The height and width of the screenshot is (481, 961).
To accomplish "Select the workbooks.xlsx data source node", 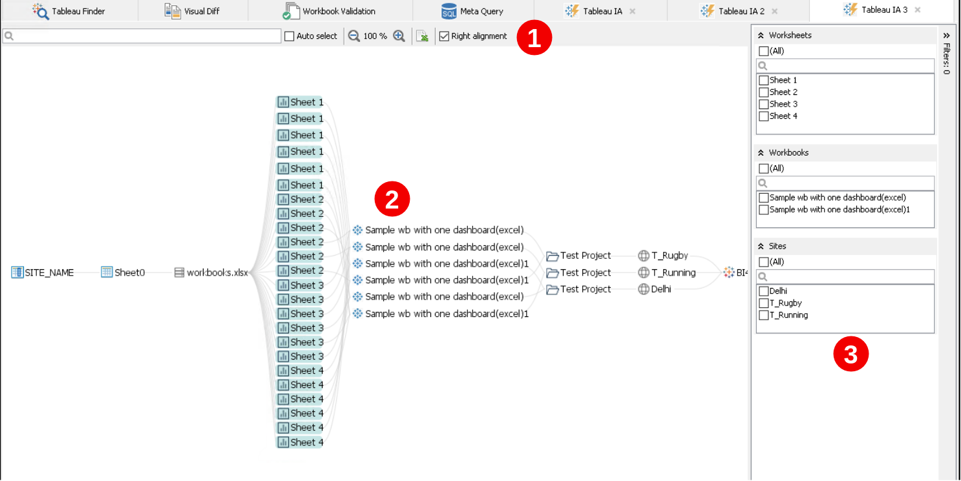I will (x=211, y=272).
